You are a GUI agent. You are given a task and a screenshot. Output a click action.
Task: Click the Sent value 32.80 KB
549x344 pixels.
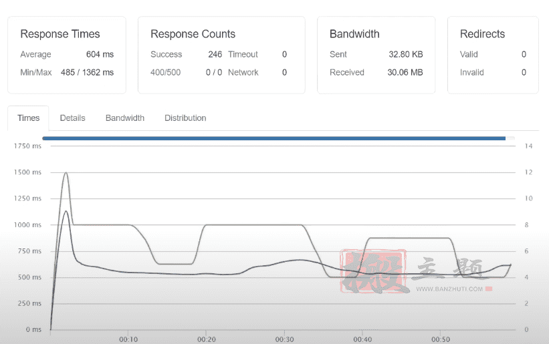click(x=406, y=54)
